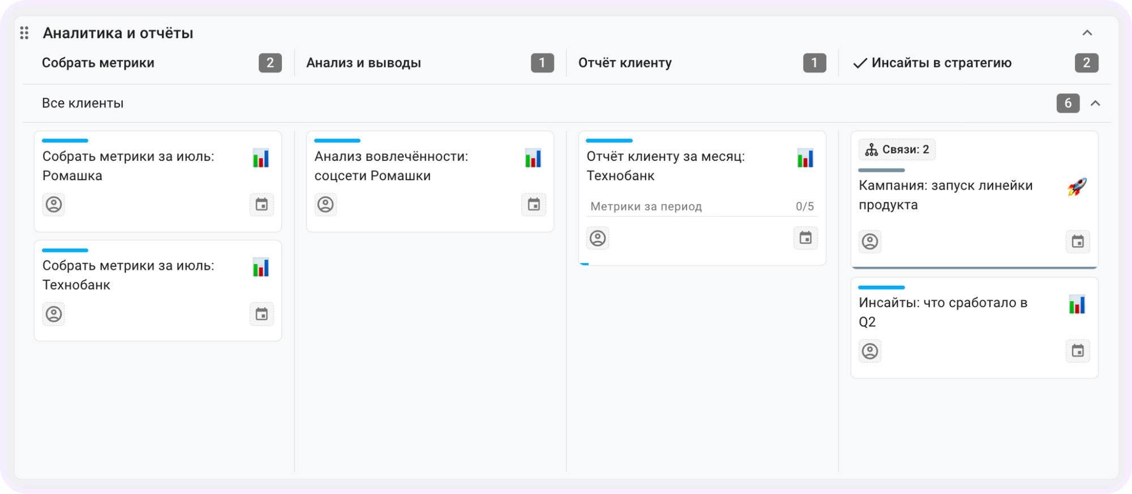1132x494 pixels.
Task: Select the Отчёт клиенту column header
Action: point(625,63)
